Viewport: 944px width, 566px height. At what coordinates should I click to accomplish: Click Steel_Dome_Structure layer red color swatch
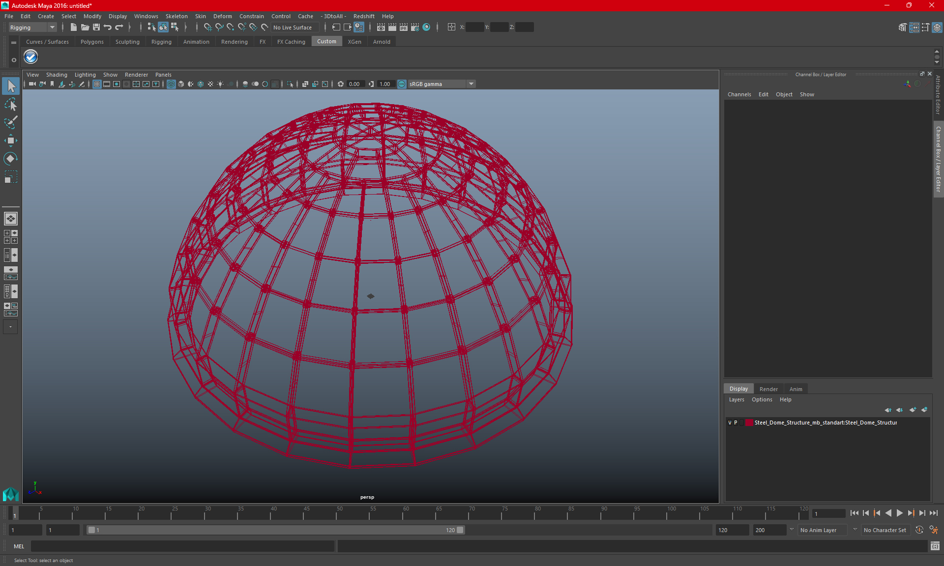[x=749, y=423]
